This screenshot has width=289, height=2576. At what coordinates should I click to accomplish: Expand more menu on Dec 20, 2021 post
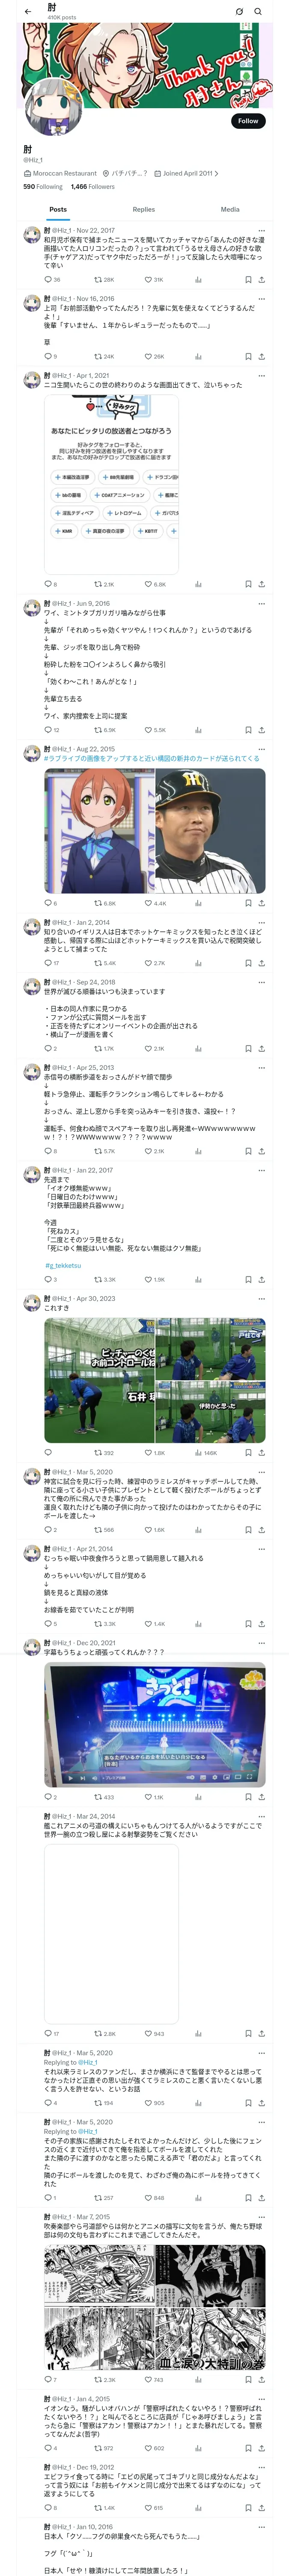(x=261, y=1643)
